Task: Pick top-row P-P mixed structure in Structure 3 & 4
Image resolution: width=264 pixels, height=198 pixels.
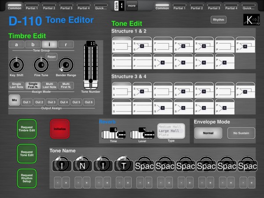Action: [225, 90]
